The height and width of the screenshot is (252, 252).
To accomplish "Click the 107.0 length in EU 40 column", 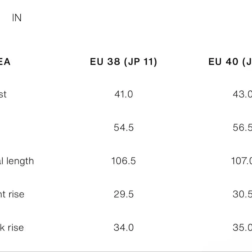I will click(x=242, y=161).
